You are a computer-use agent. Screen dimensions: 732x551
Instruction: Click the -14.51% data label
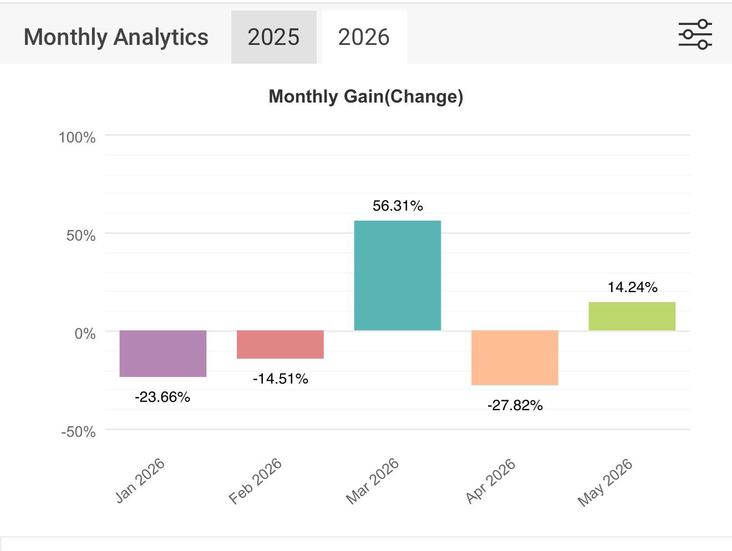(280, 379)
